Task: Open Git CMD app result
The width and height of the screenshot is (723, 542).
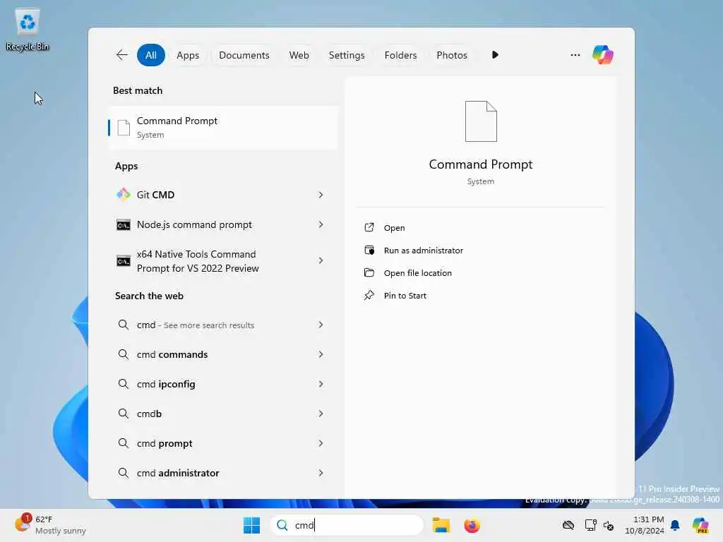Action: click(223, 195)
